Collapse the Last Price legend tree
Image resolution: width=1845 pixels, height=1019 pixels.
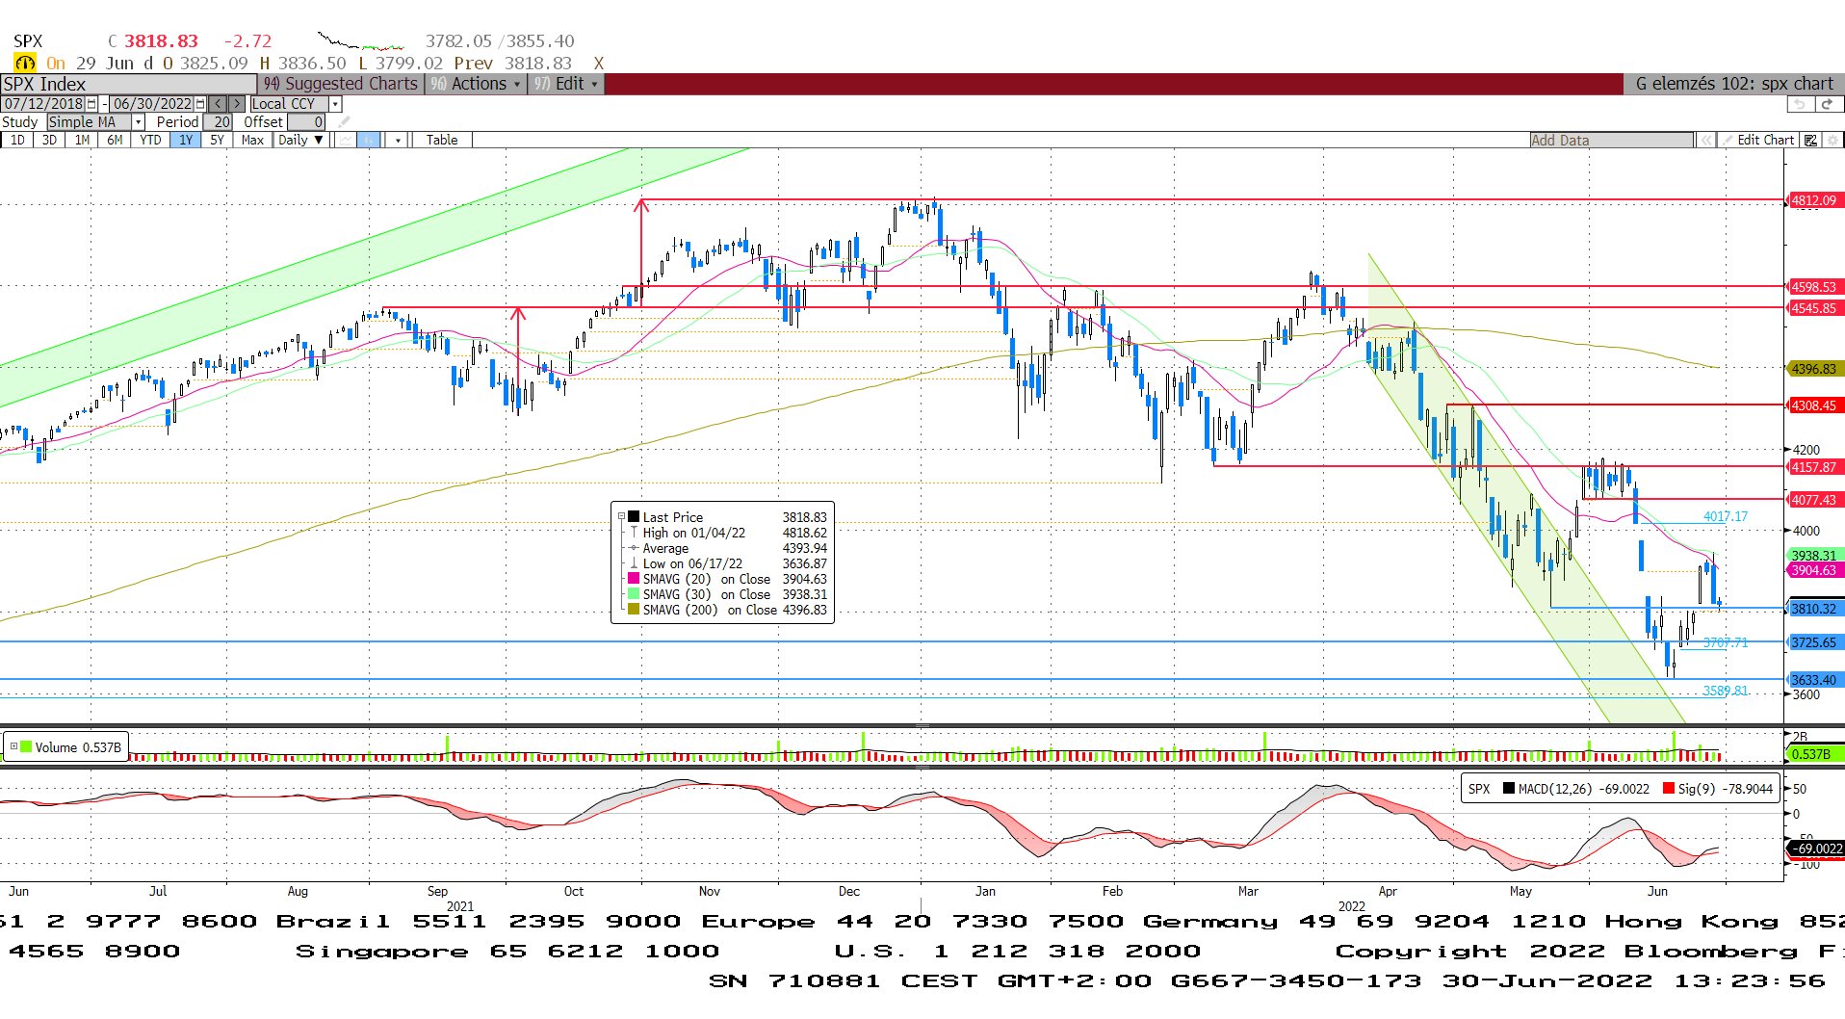click(x=621, y=517)
